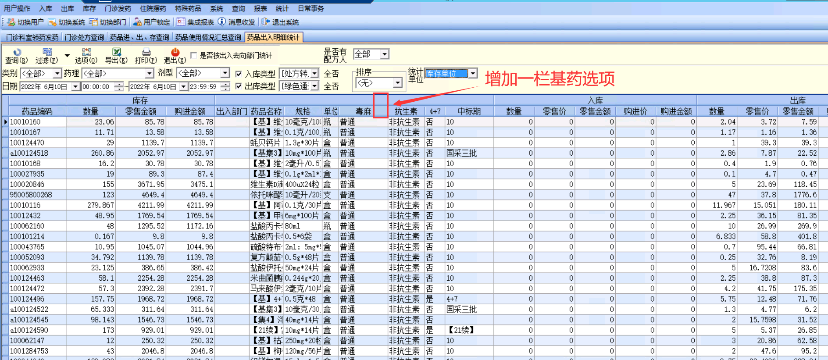This screenshot has width=828, height=360.
Task: Toggle 是否按出入去向部门统计 checkbox
Action: click(x=193, y=56)
